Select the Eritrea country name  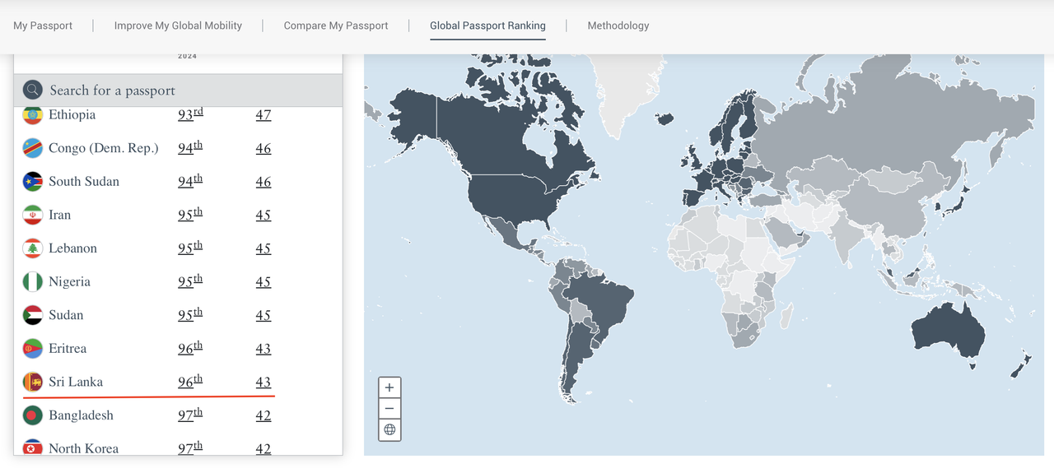pos(68,349)
